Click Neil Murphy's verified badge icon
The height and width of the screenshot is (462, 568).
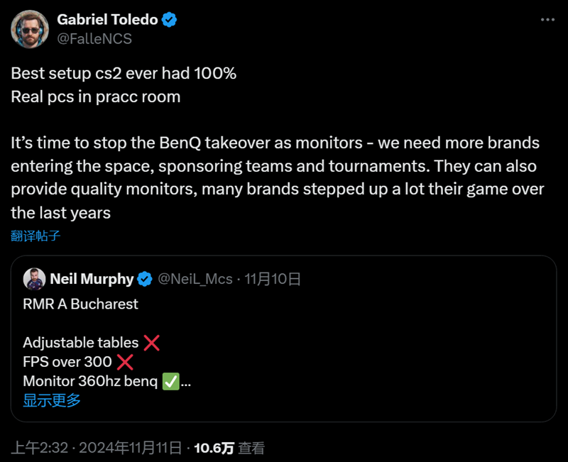coord(145,279)
